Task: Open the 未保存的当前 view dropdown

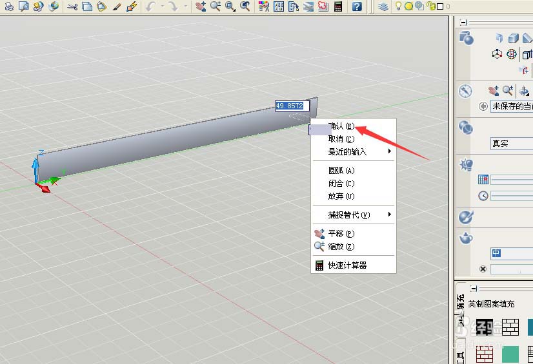Action: (x=512, y=106)
